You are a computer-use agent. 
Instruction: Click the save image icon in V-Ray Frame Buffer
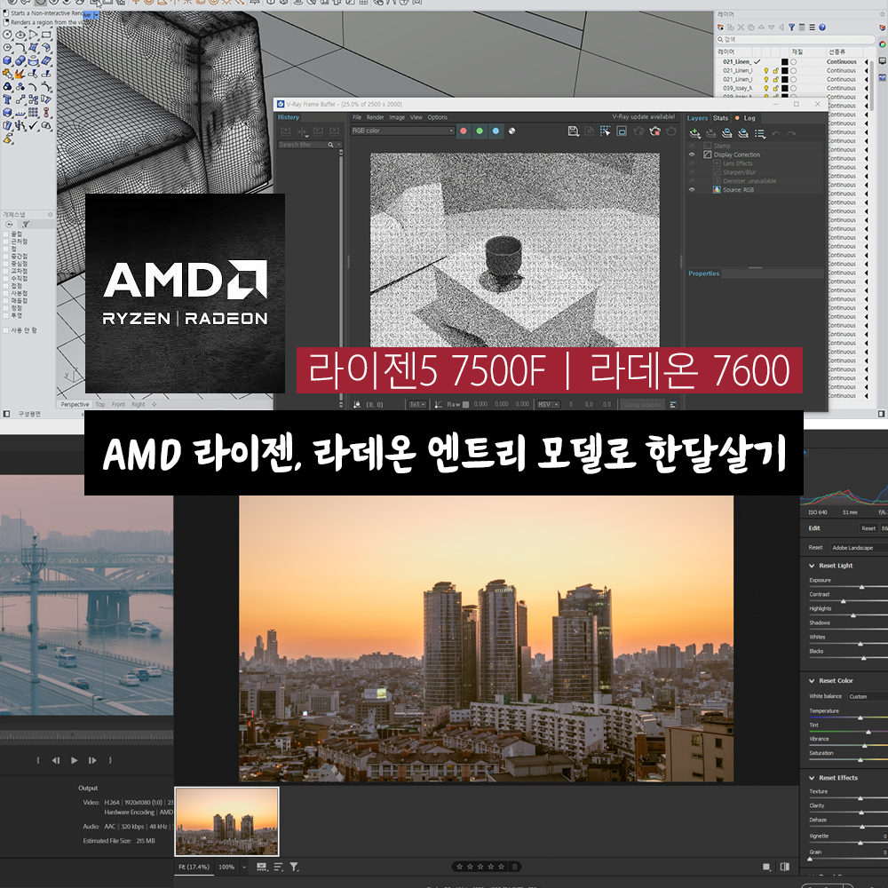pos(573,131)
